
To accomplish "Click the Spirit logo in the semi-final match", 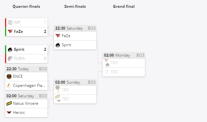I will [58, 45].
